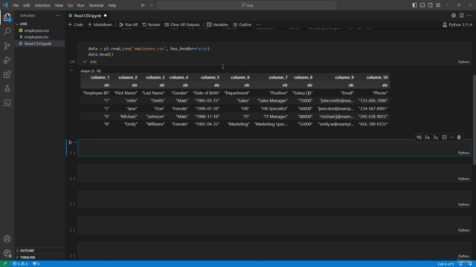Click the notebook vertical scrollbar
This screenshot has width=476, height=267.
474,119
